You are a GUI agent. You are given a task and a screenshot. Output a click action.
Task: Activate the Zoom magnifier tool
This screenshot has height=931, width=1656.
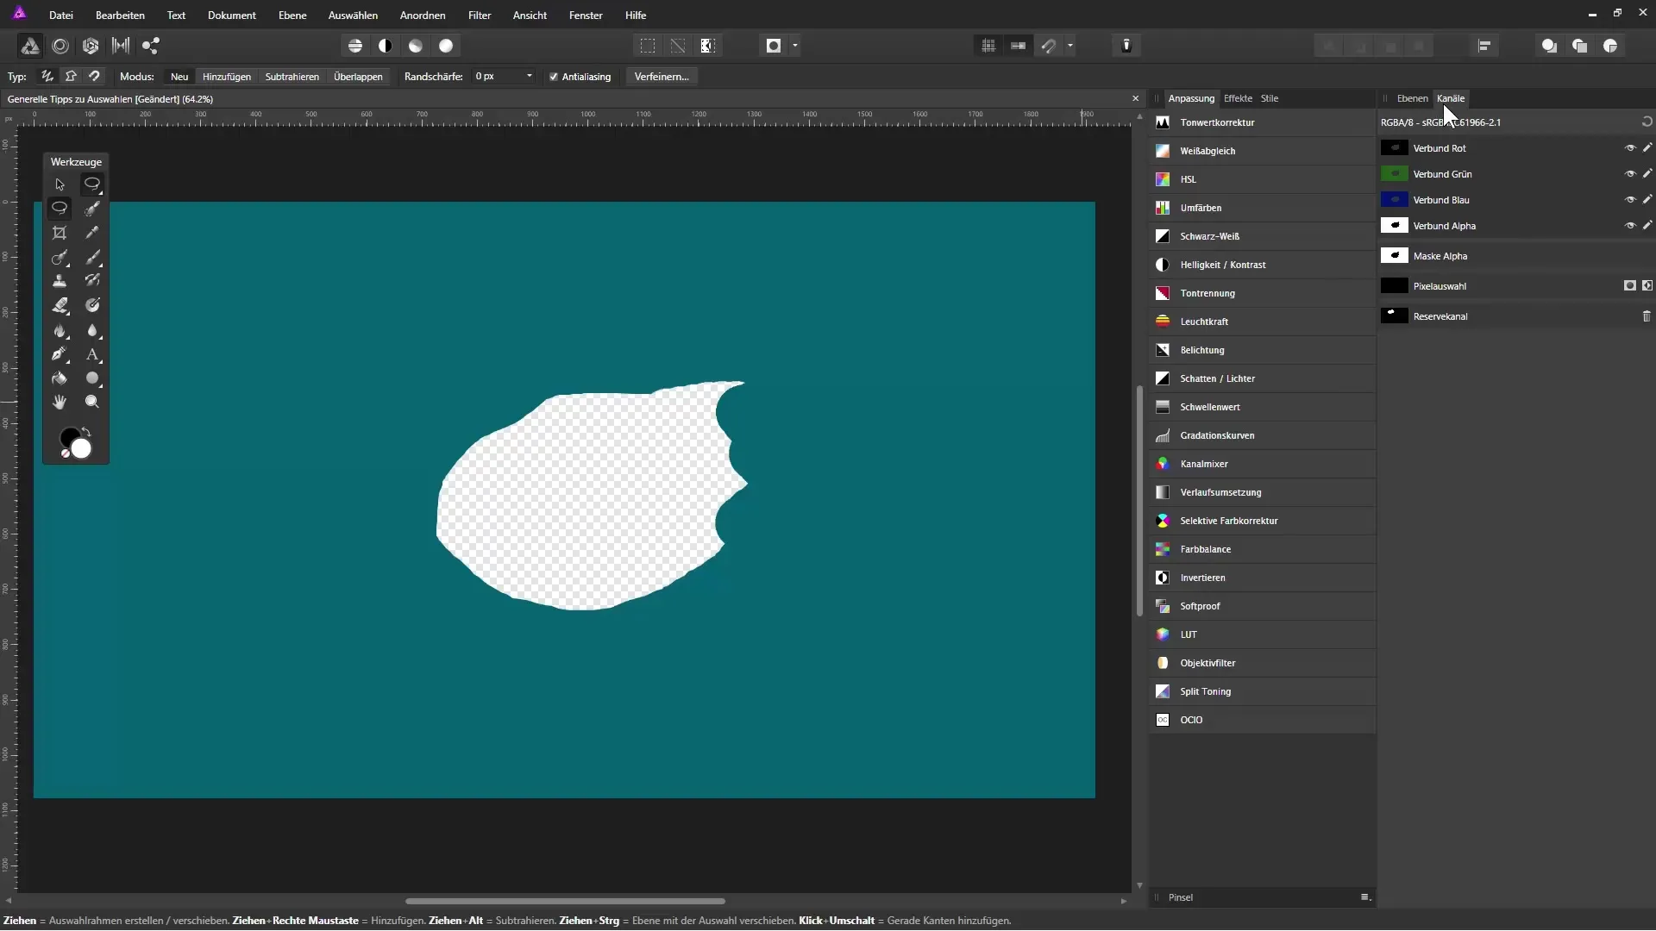click(x=92, y=403)
